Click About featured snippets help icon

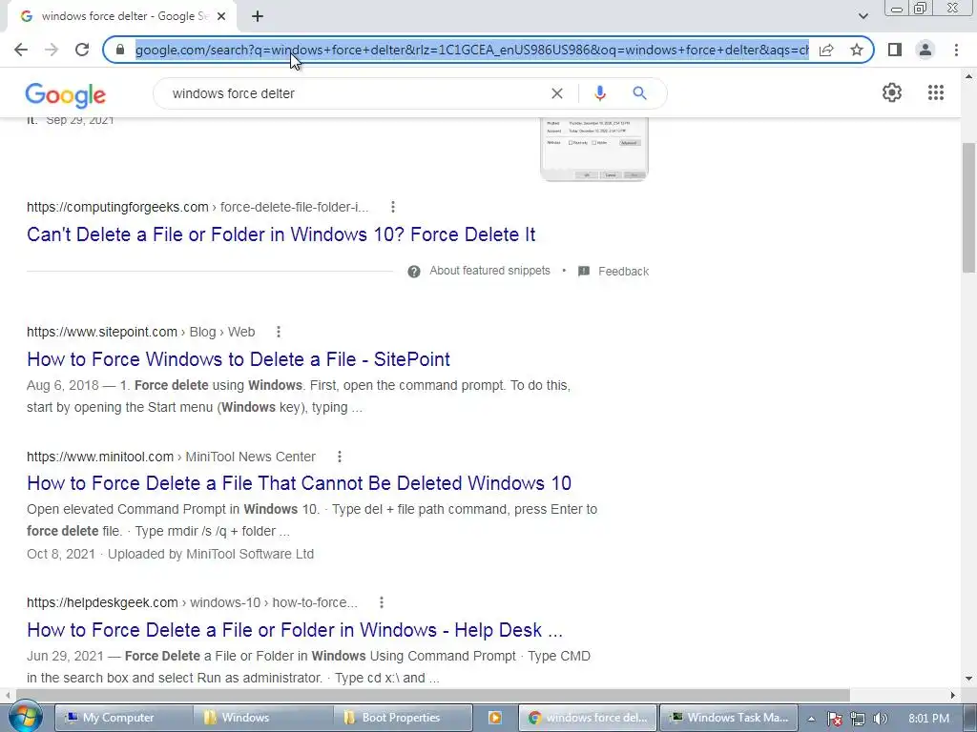pyautogui.click(x=414, y=272)
